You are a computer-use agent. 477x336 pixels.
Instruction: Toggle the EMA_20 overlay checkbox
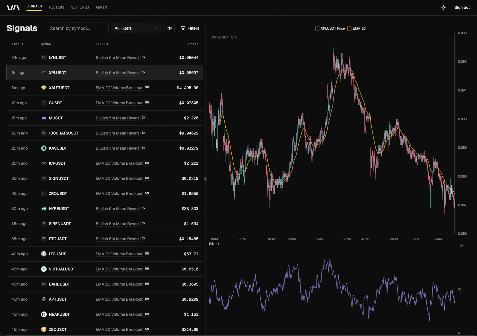coord(349,28)
